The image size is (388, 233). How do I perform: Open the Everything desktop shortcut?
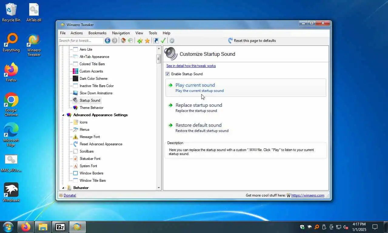(x=11, y=42)
